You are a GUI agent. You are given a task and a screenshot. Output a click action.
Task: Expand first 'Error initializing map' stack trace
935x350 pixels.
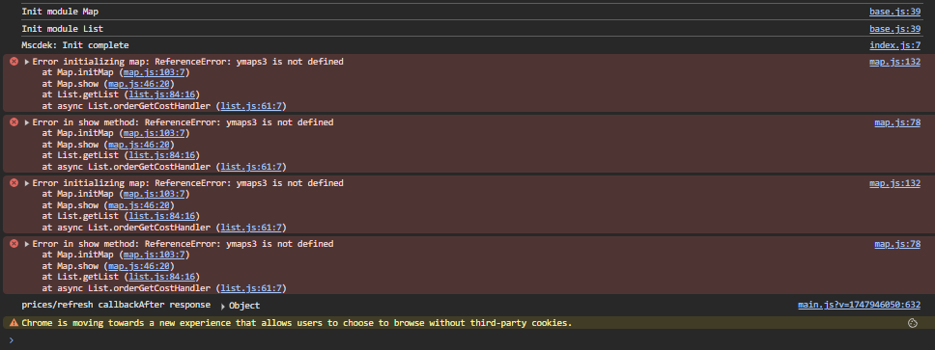[27, 62]
